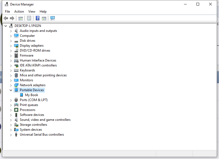Screen dimensions: 219x159
Task: Select the DESKTOP-L1PI02N root label
Action: (x=28, y=26)
